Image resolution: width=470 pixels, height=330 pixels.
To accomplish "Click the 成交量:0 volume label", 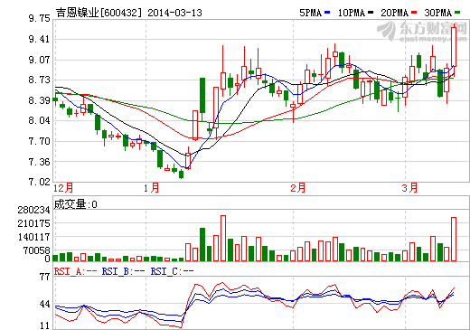I will pyautogui.click(x=76, y=204).
